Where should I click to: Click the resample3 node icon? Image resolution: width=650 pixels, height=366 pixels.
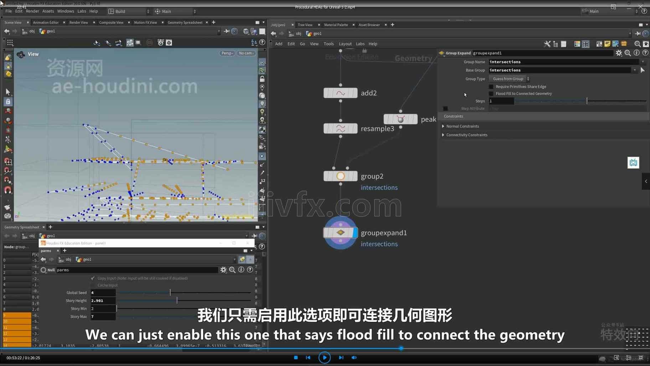click(340, 128)
